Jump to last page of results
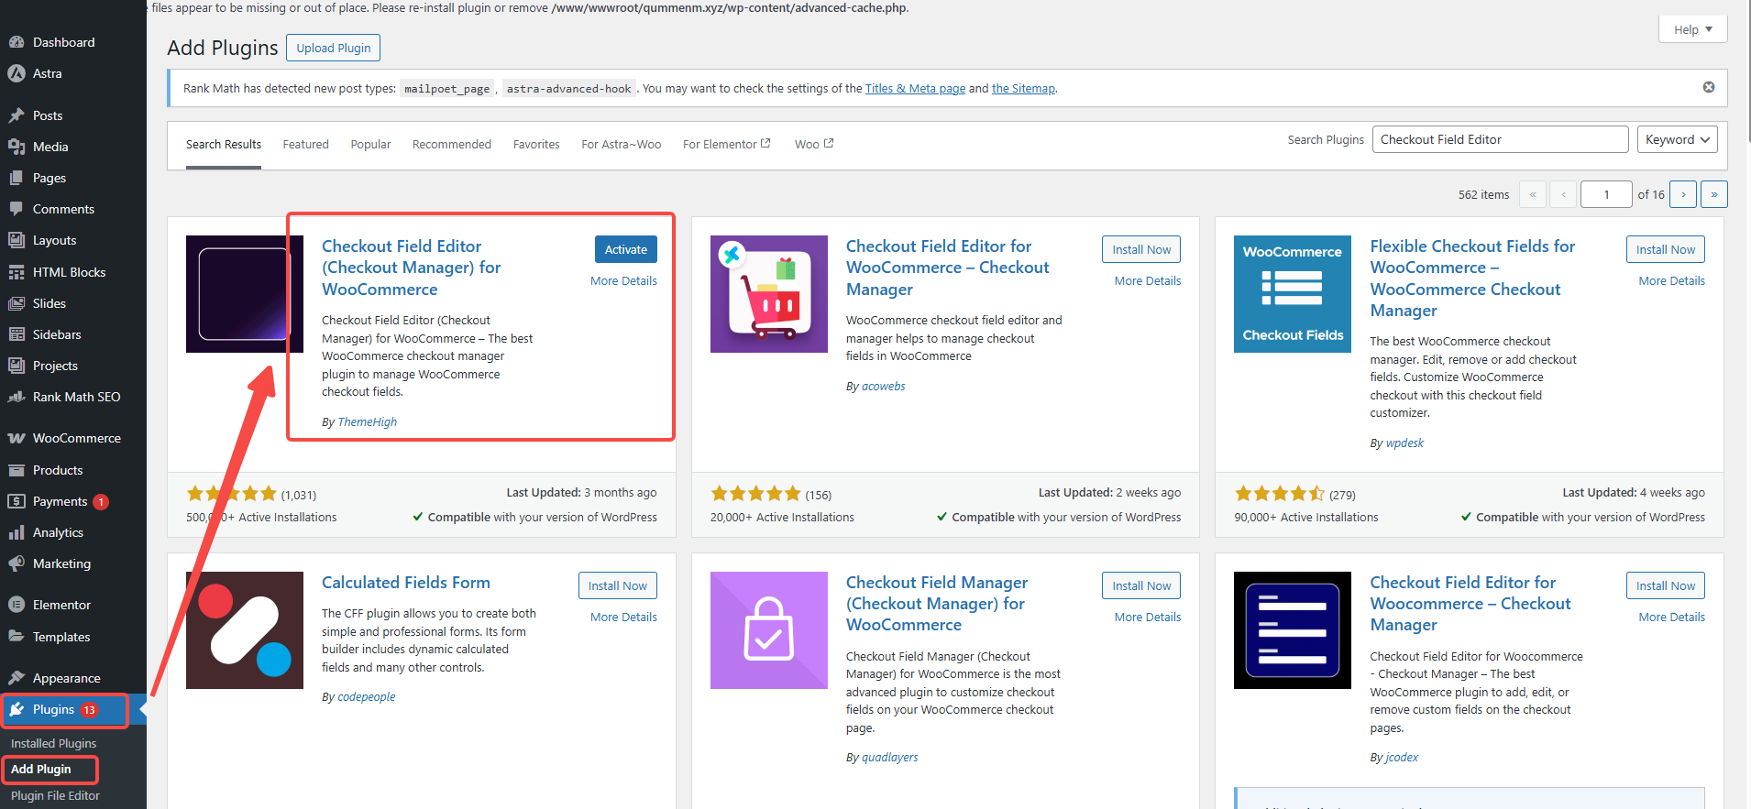The image size is (1751, 809). (x=1713, y=194)
